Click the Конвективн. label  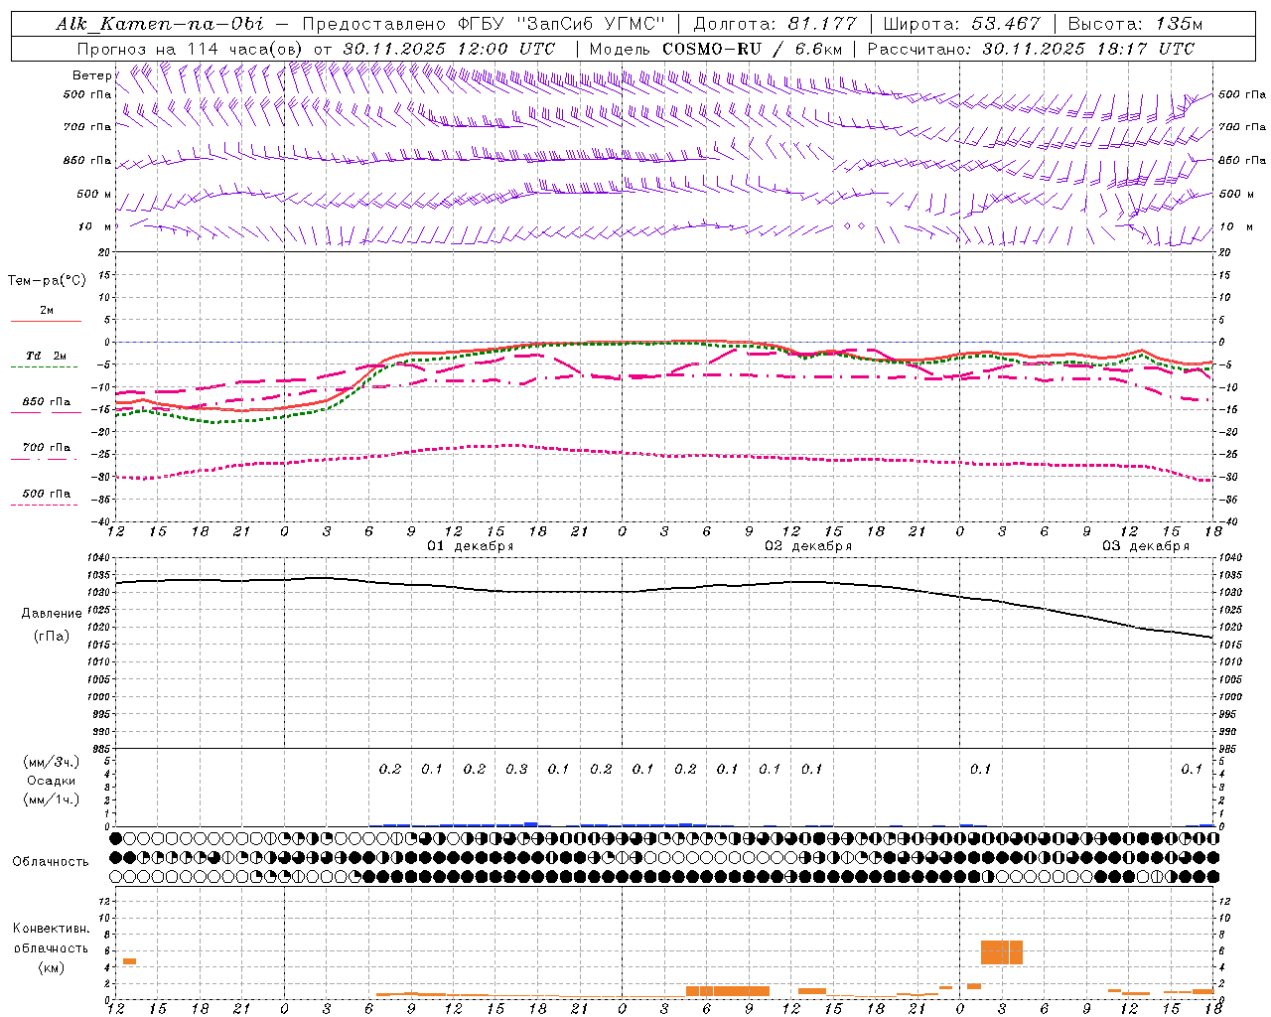coord(51,929)
